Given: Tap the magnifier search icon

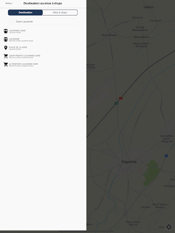Looking at the screenshot, I should tap(12, 21).
